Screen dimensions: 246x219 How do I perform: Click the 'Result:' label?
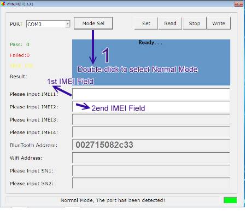pos(19,77)
